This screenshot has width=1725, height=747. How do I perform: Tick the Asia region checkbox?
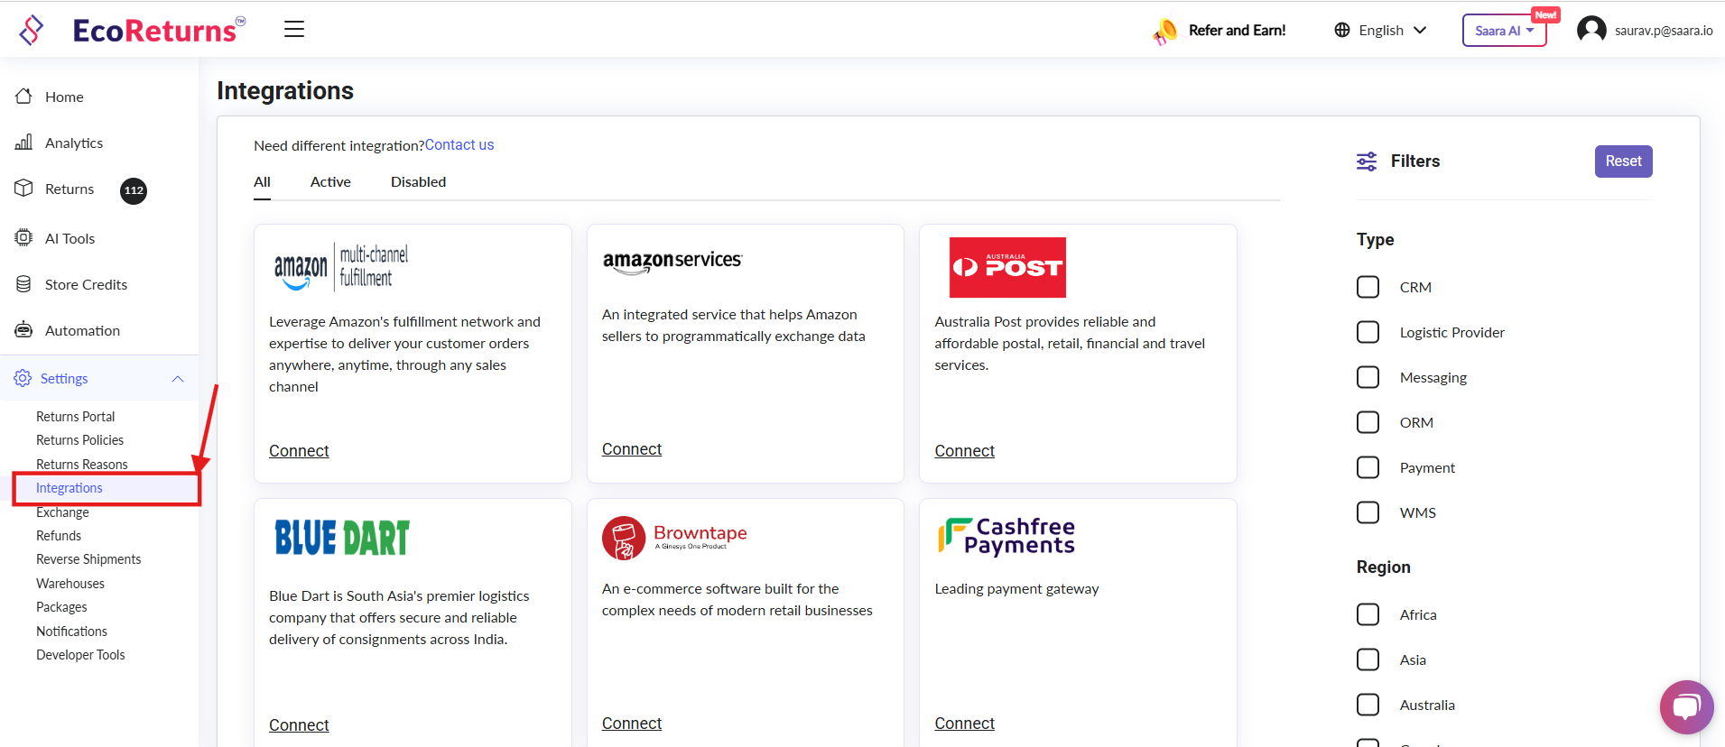[1368, 659]
